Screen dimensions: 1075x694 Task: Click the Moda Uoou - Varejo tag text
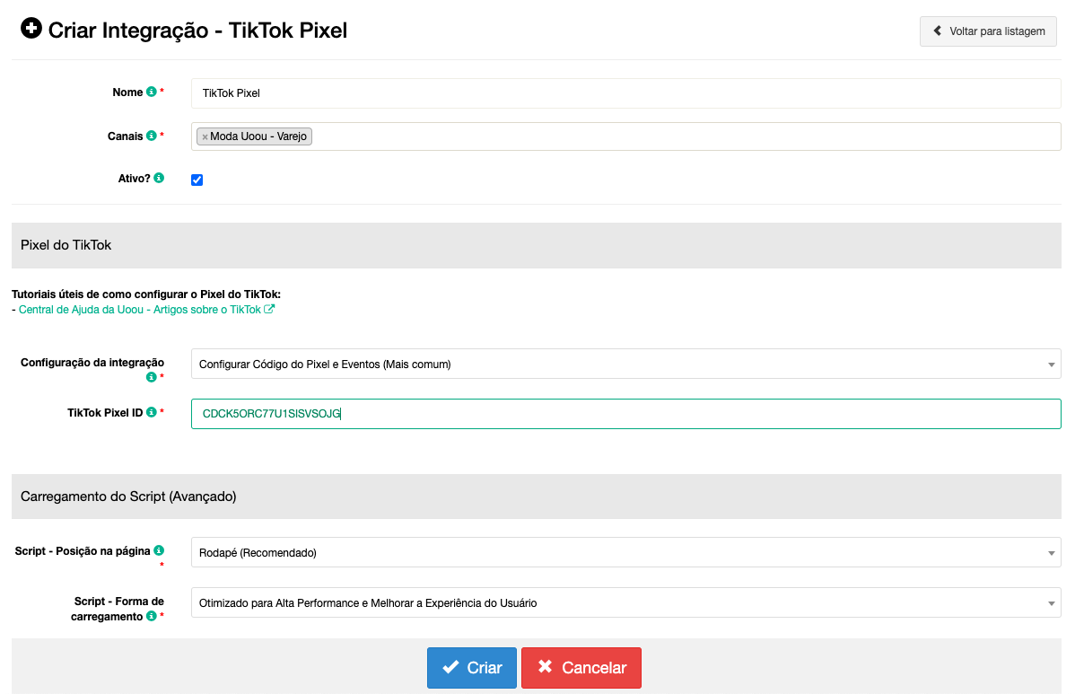point(258,136)
